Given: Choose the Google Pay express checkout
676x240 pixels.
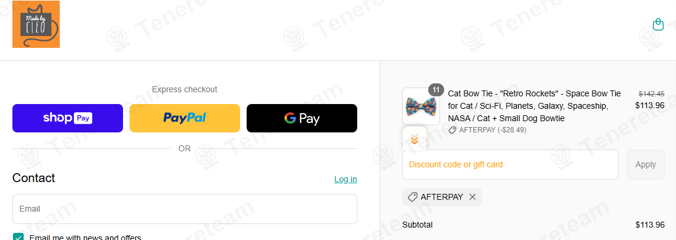Looking at the screenshot, I should (302, 118).
